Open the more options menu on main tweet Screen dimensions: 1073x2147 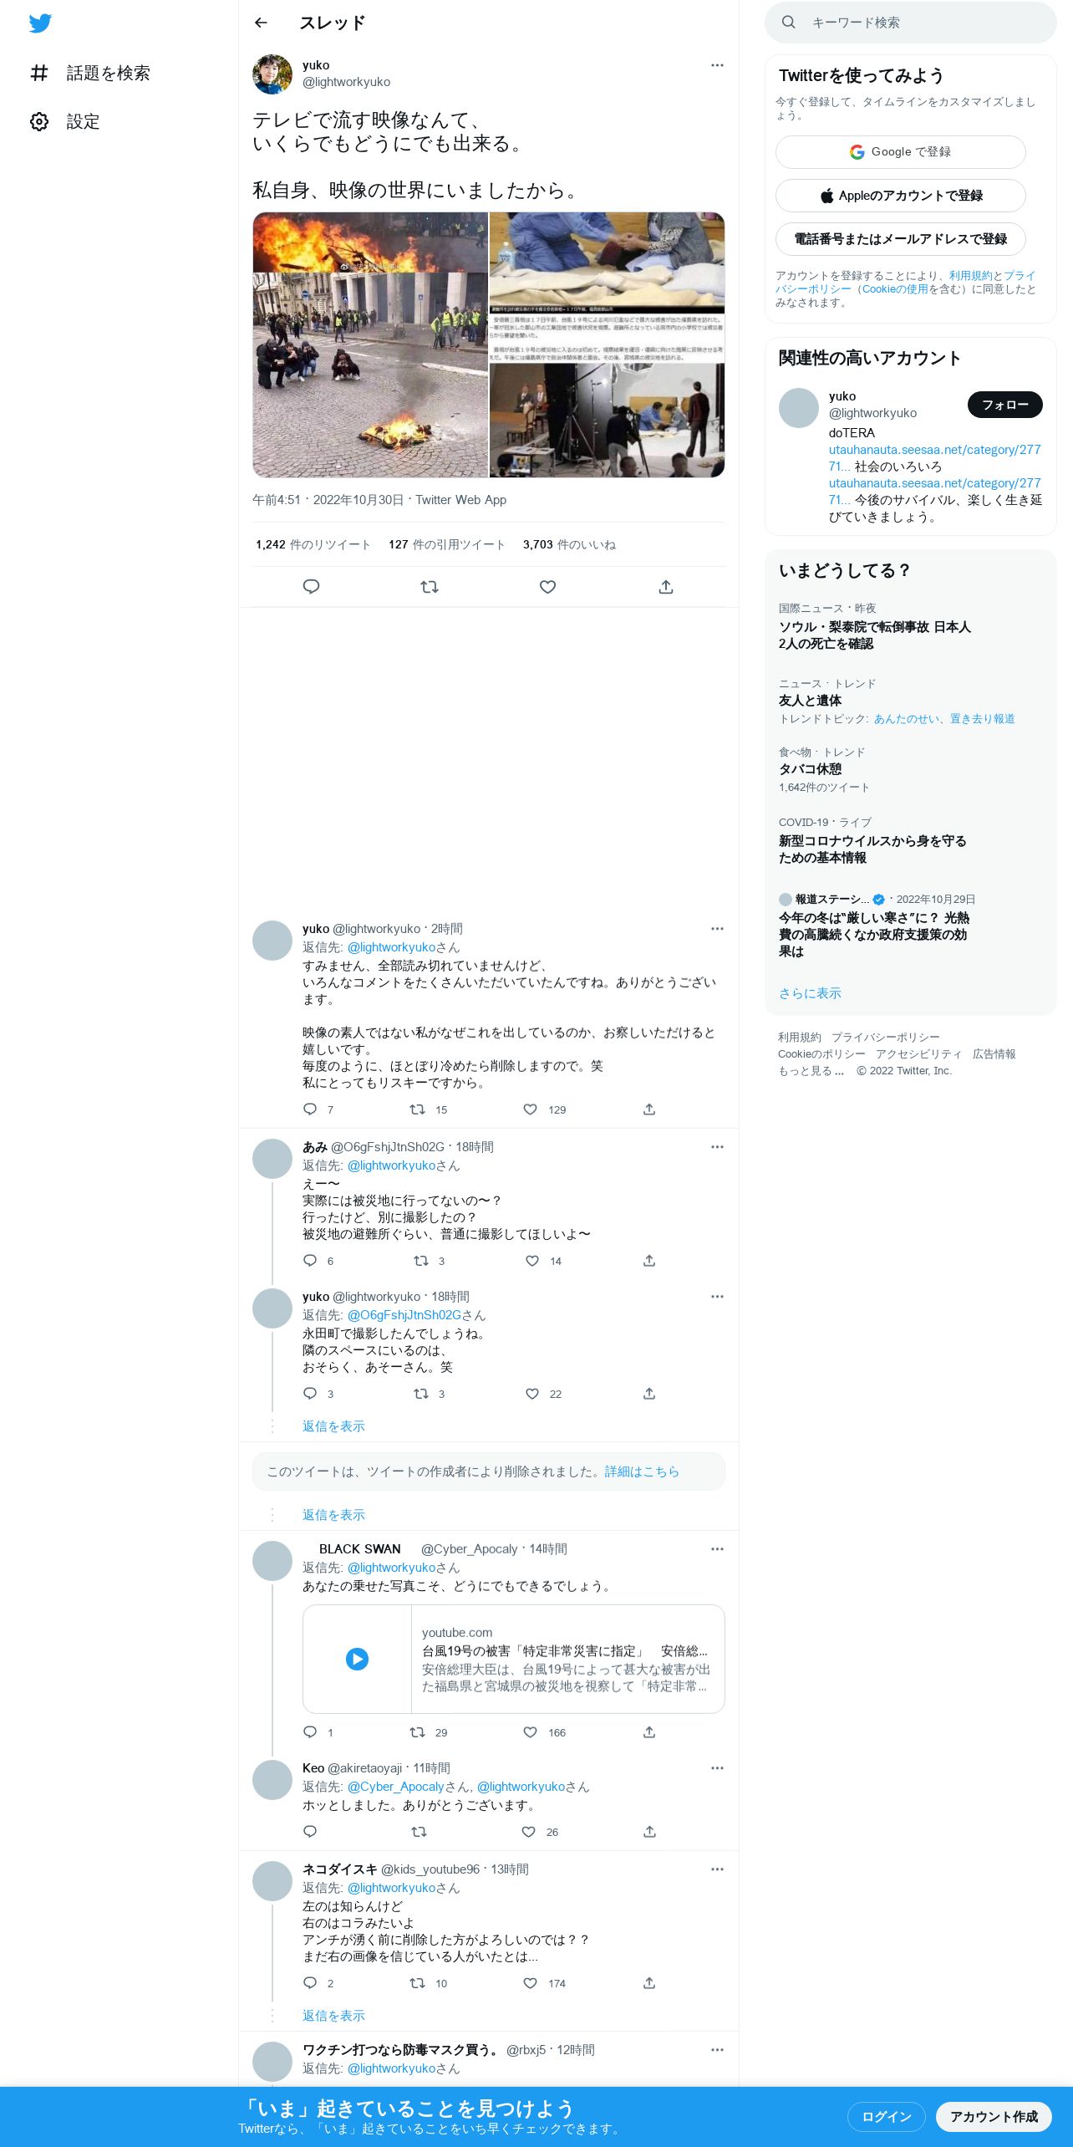[717, 65]
